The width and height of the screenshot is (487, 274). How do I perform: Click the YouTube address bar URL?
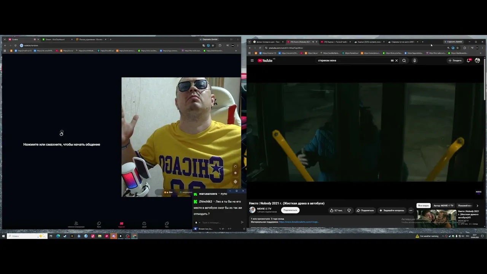pyautogui.click(x=286, y=48)
